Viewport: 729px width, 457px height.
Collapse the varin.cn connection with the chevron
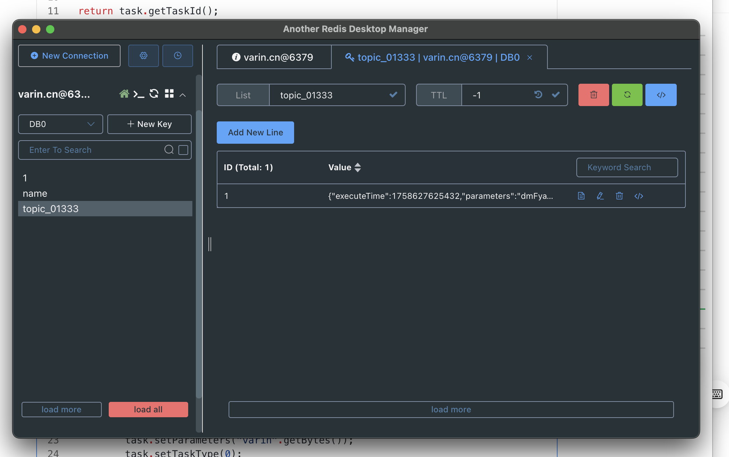click(183, 95)
